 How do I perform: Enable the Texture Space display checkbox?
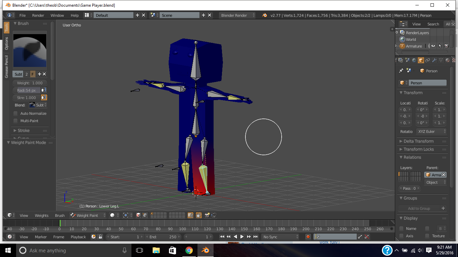tap(427, 236)
